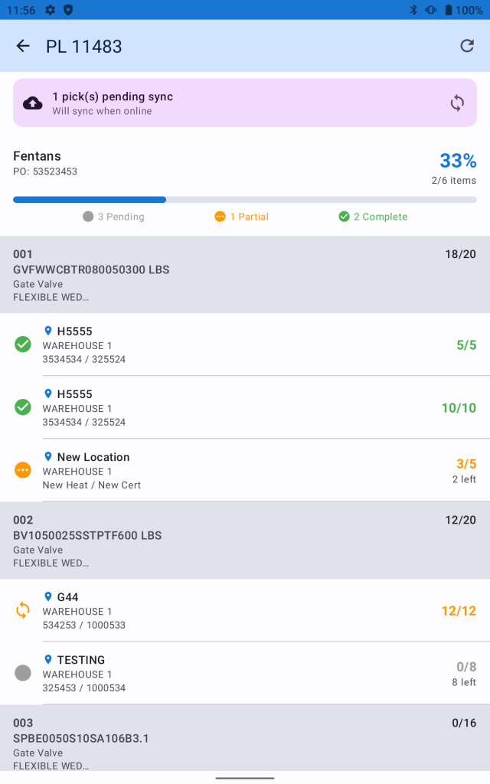The width and height of the screenshot is (490, 784).
Task: Tap the cloud upload pending icon
Action: click(x=33, y=103)
